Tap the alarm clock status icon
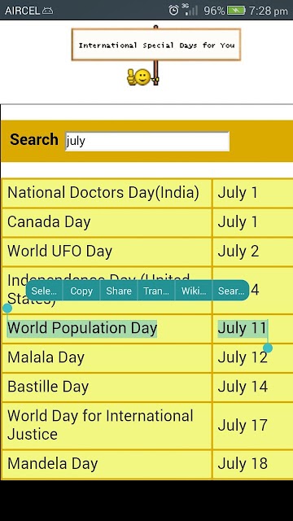This screenshot has width=293, height=521. coord(173,11)
